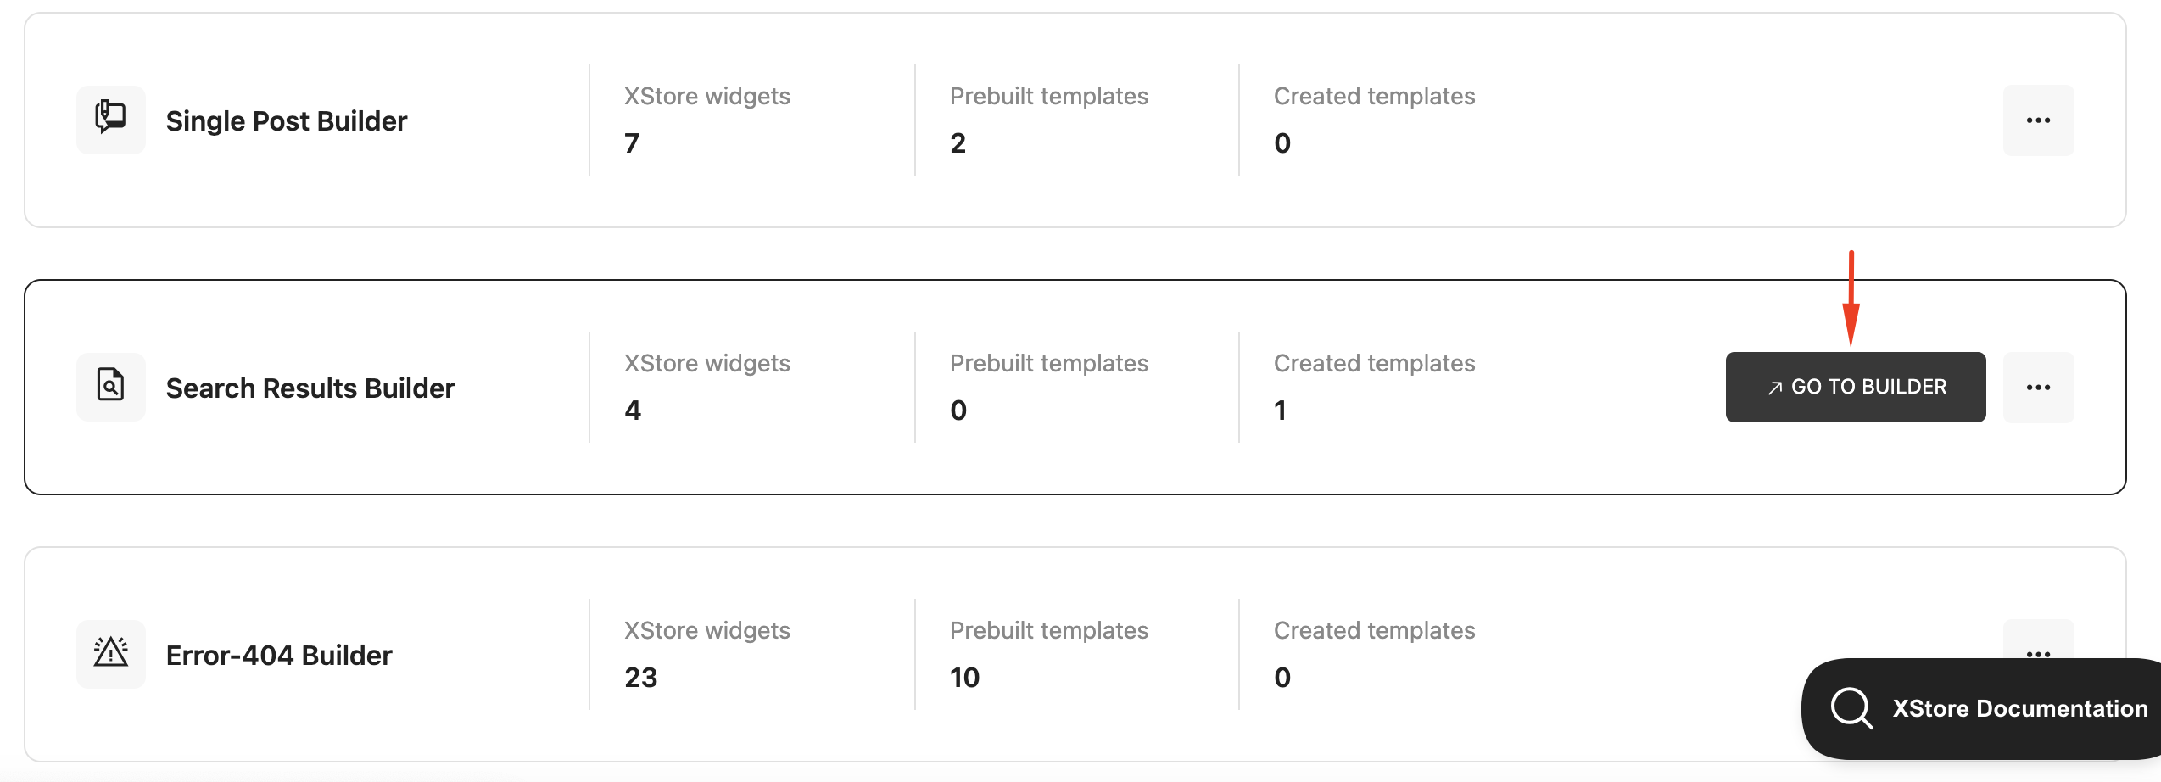Click Created templates label in Error-404 row
2161x782 pixels.
point(1375,630)
